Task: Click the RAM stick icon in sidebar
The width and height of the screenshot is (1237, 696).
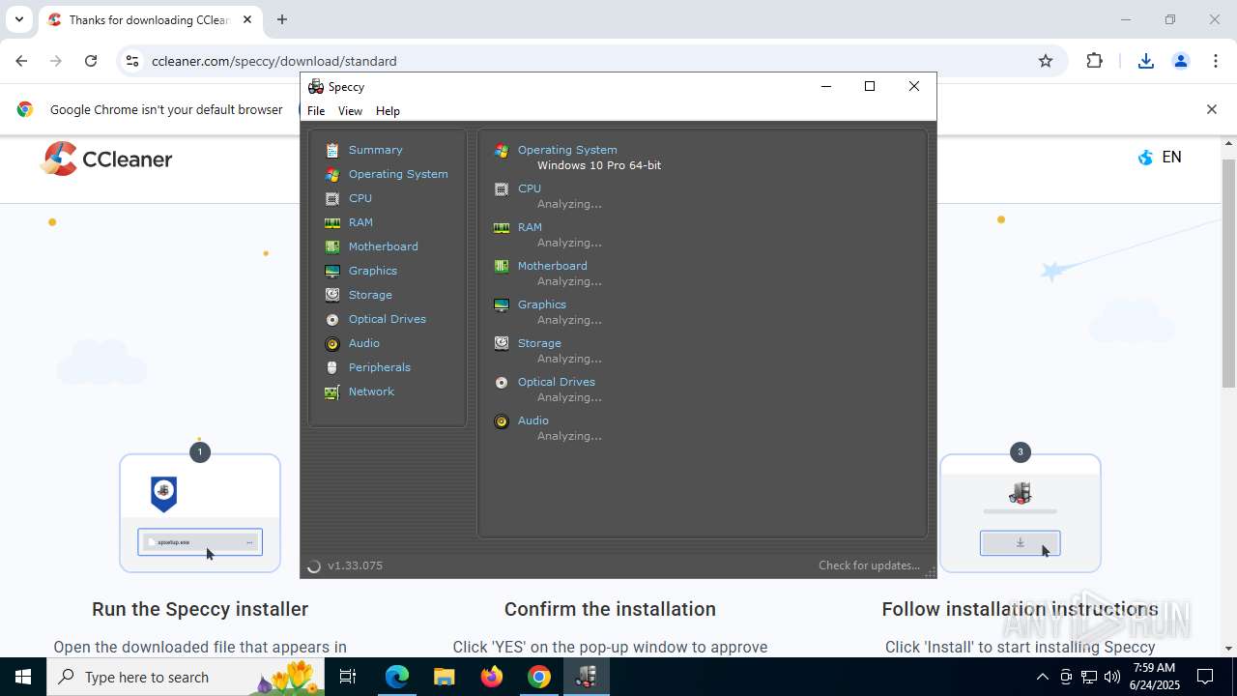Action: pyautogui.click(x=332, y=222)
